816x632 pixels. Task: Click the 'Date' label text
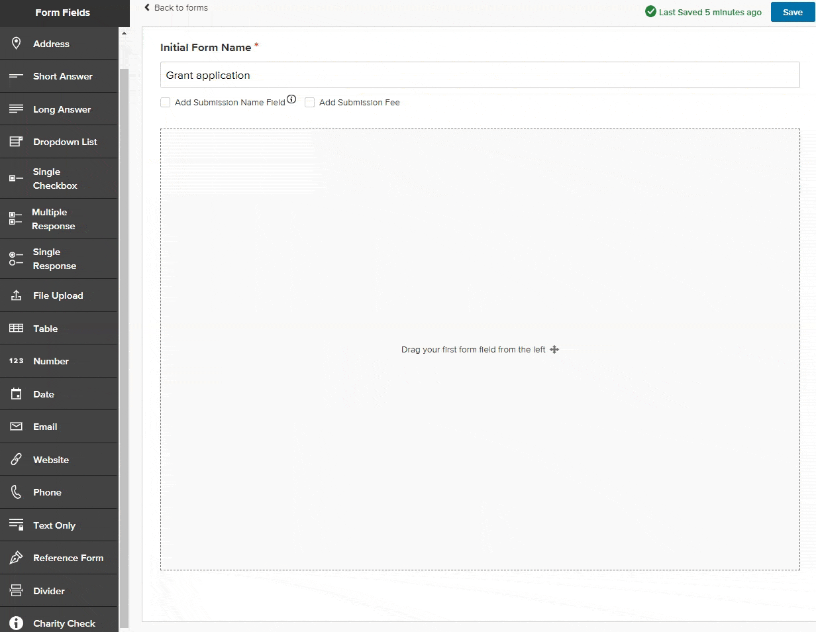coord(44,394)
